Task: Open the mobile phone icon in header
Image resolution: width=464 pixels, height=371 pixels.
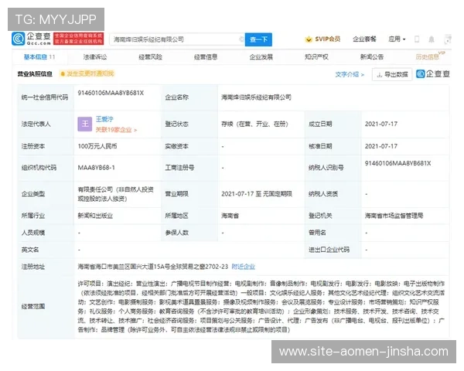Action: click(x=417, y=39)
